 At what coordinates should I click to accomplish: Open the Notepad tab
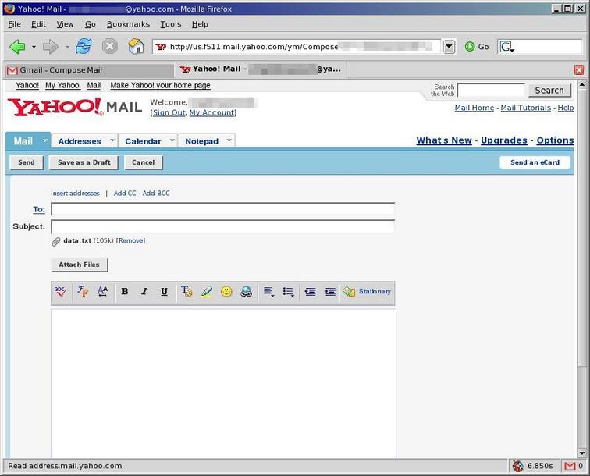tap(201, 141)
